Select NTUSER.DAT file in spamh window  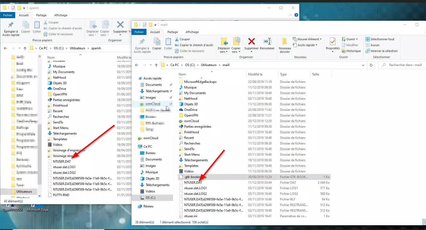62,162
